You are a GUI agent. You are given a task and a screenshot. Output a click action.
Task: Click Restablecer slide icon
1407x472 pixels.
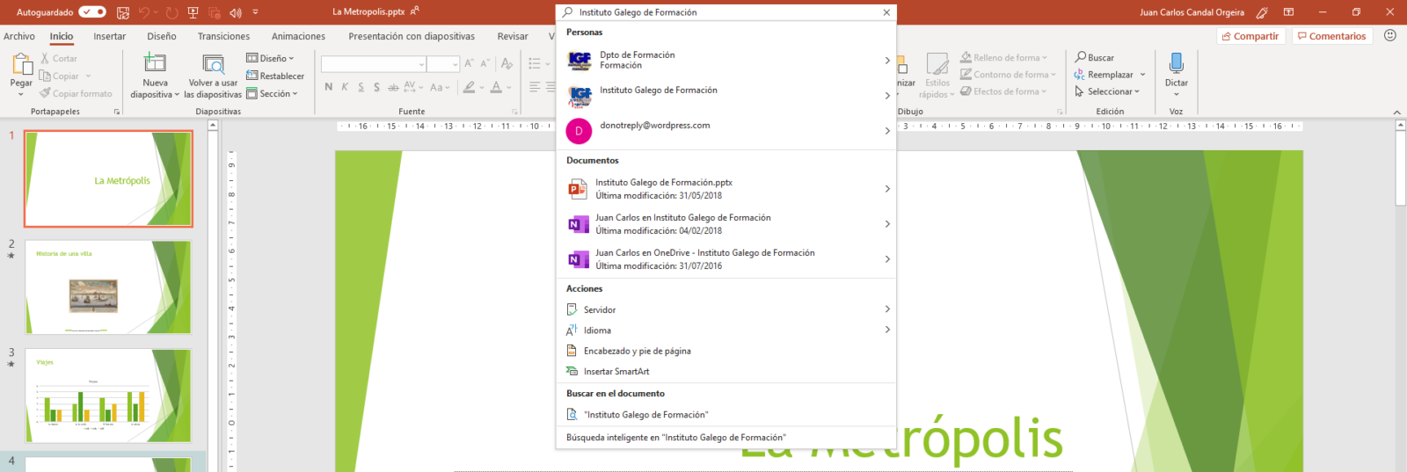[275, 76]
